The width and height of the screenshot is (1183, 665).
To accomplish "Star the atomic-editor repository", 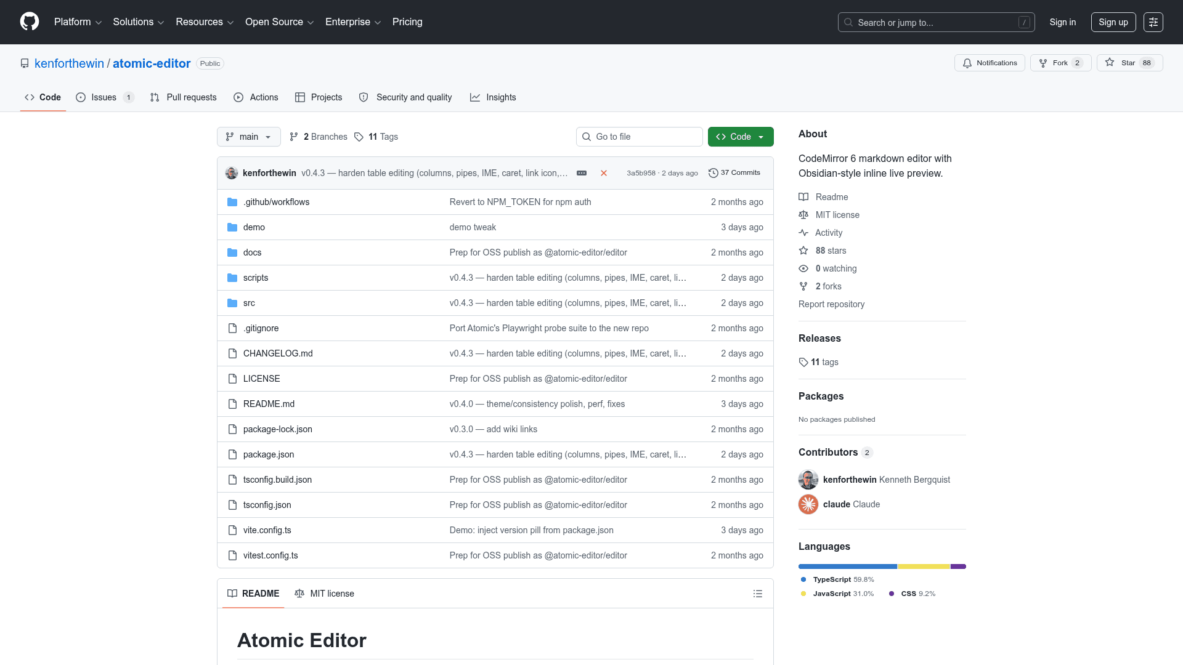I will point(1129,63).
